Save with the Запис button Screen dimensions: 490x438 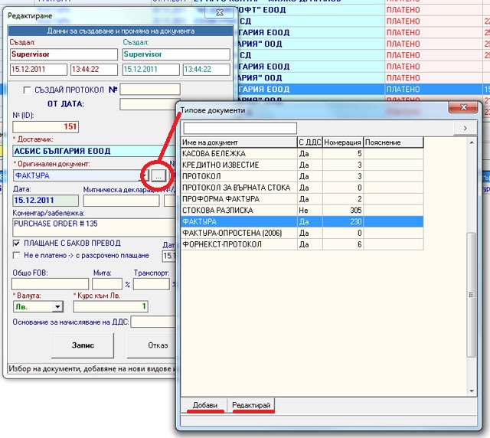pos(83,345)
